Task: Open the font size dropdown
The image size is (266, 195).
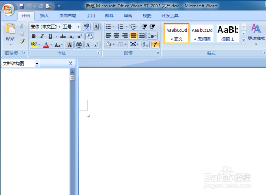Action: tap(78, 27)
